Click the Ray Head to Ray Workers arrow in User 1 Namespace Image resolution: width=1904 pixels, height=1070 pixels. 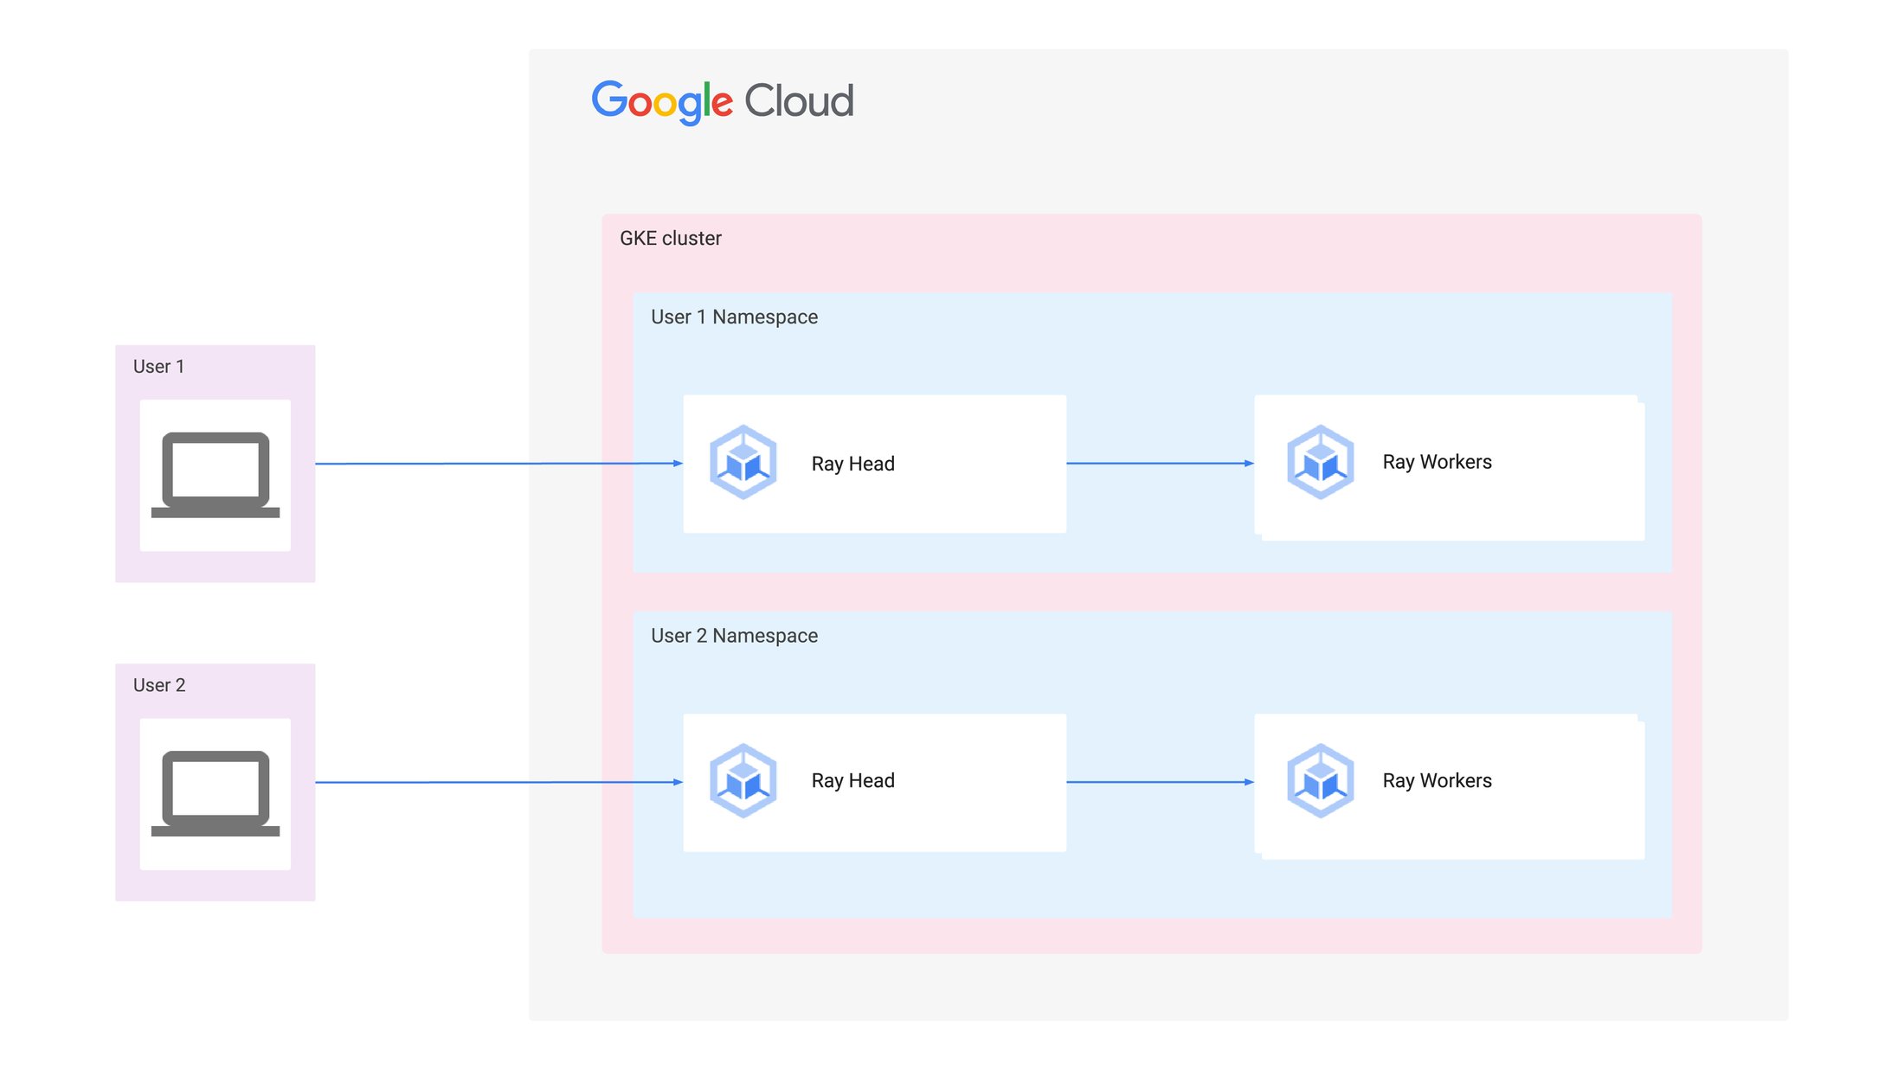click(1161, 464)
